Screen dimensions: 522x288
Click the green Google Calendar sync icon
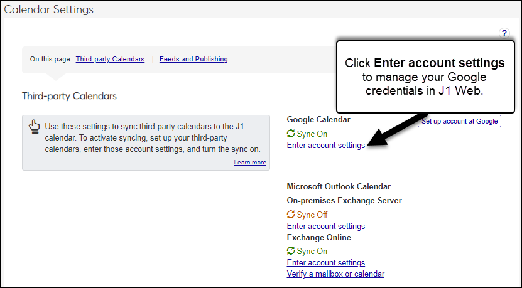click(291, 134)
